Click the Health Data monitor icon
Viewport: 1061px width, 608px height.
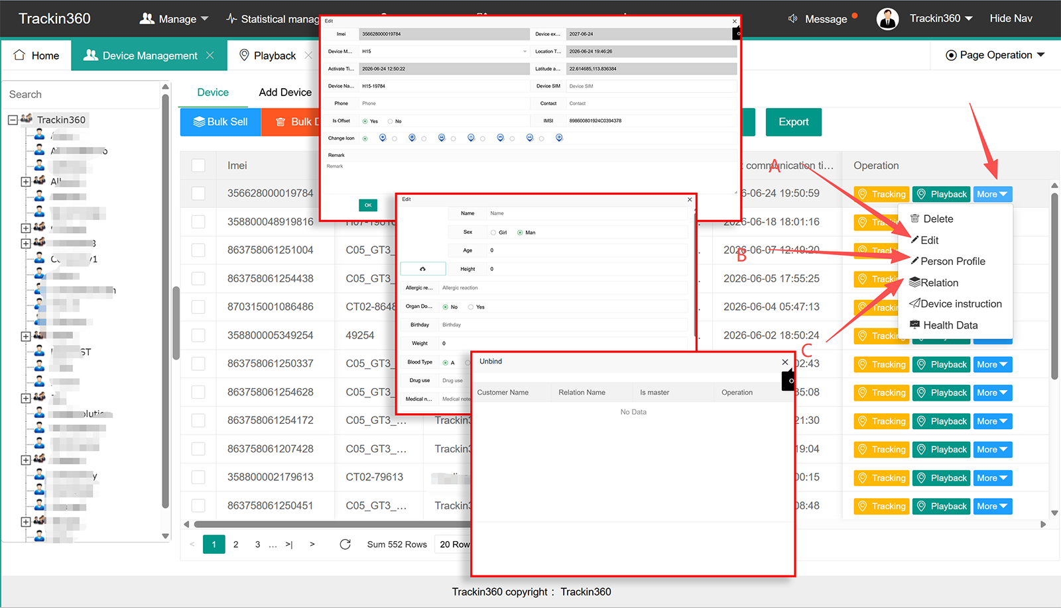915,325
